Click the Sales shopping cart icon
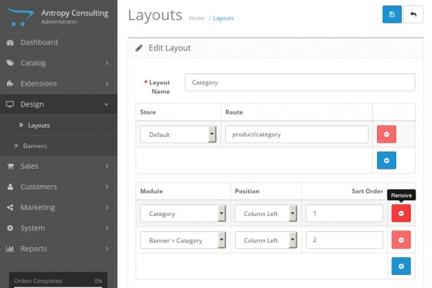The width and height of the screenshot is (432, 288). pos(10,166)
